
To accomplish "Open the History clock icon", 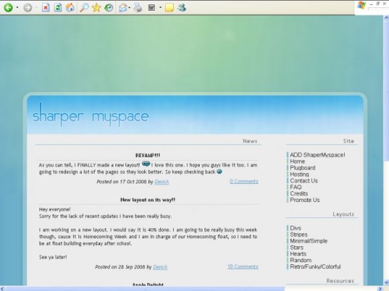I will click(x=109, y=7).
